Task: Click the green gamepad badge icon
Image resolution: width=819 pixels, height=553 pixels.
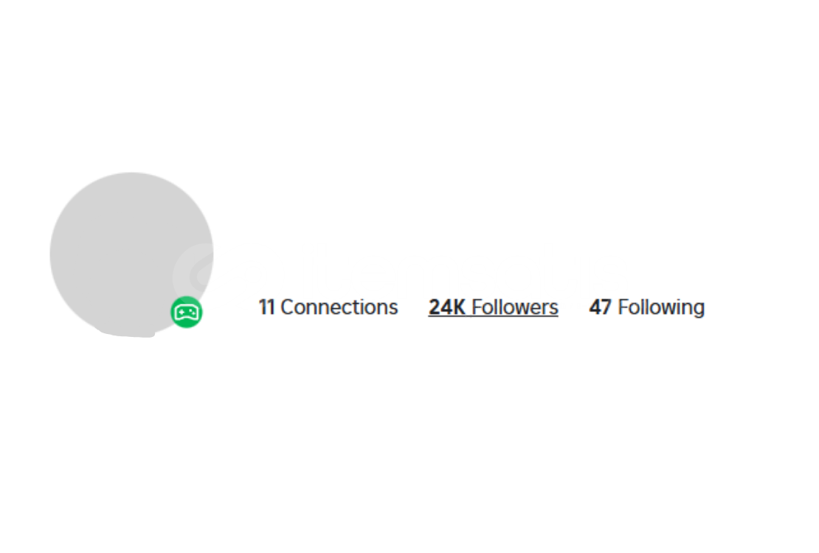Action: pos(187,313)
